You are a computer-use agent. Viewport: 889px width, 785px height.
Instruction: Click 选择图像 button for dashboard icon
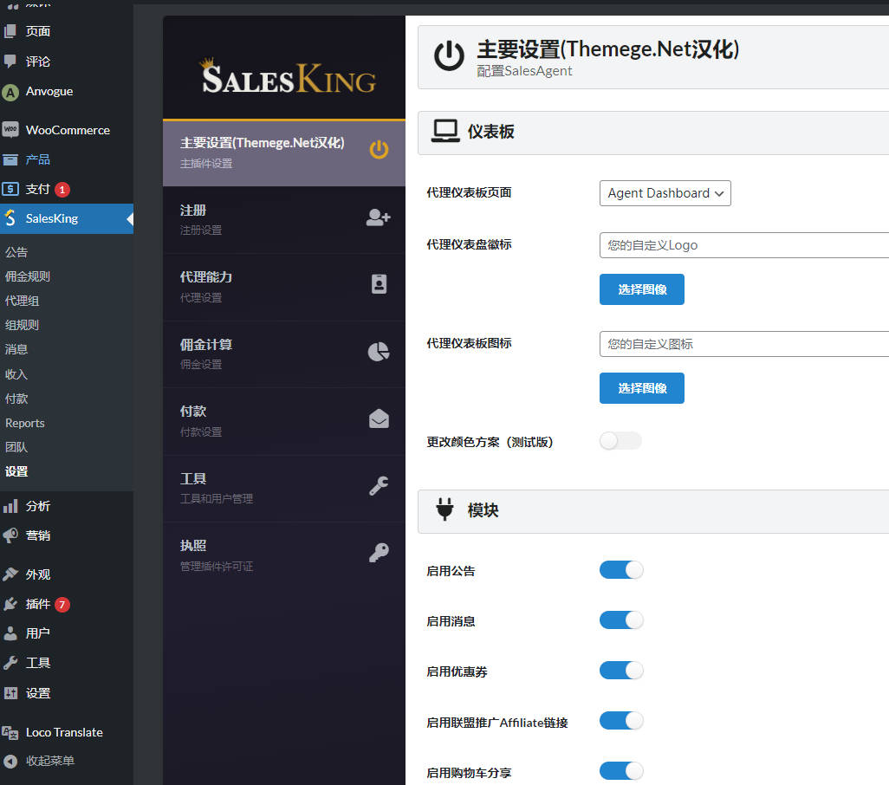[642, 388]
